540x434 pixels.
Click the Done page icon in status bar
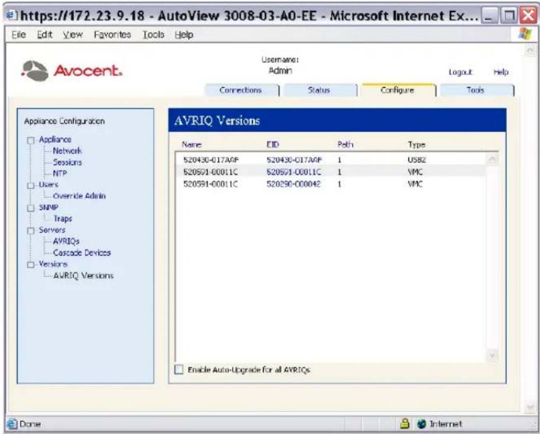12,424
